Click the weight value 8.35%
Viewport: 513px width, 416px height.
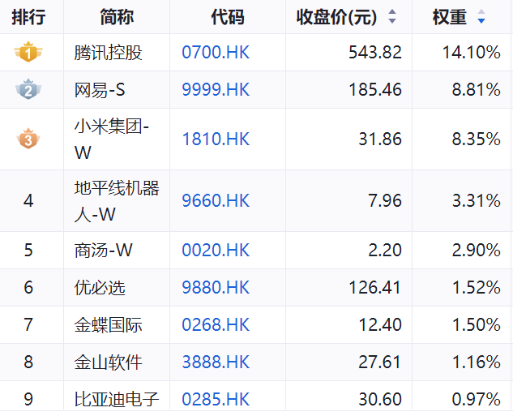(477, 139)
